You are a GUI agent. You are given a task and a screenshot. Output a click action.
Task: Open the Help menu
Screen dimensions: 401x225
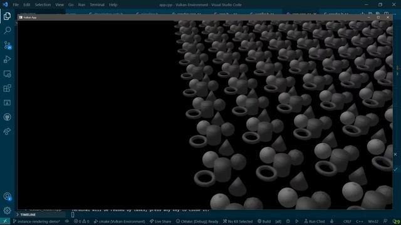point(113,4)
